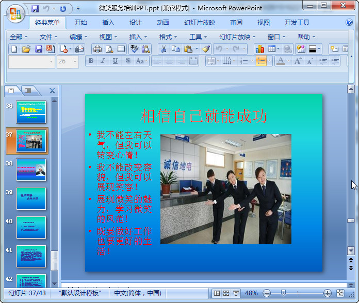Open an existing file with the folder icon

point(26,49)
